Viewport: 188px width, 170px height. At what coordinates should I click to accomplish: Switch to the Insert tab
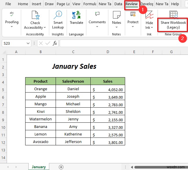36,4
